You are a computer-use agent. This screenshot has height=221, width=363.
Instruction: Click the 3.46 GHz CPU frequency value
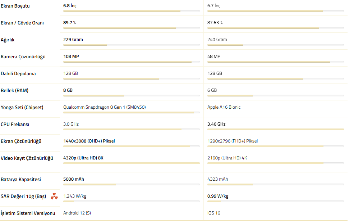[x=216, y=124]
